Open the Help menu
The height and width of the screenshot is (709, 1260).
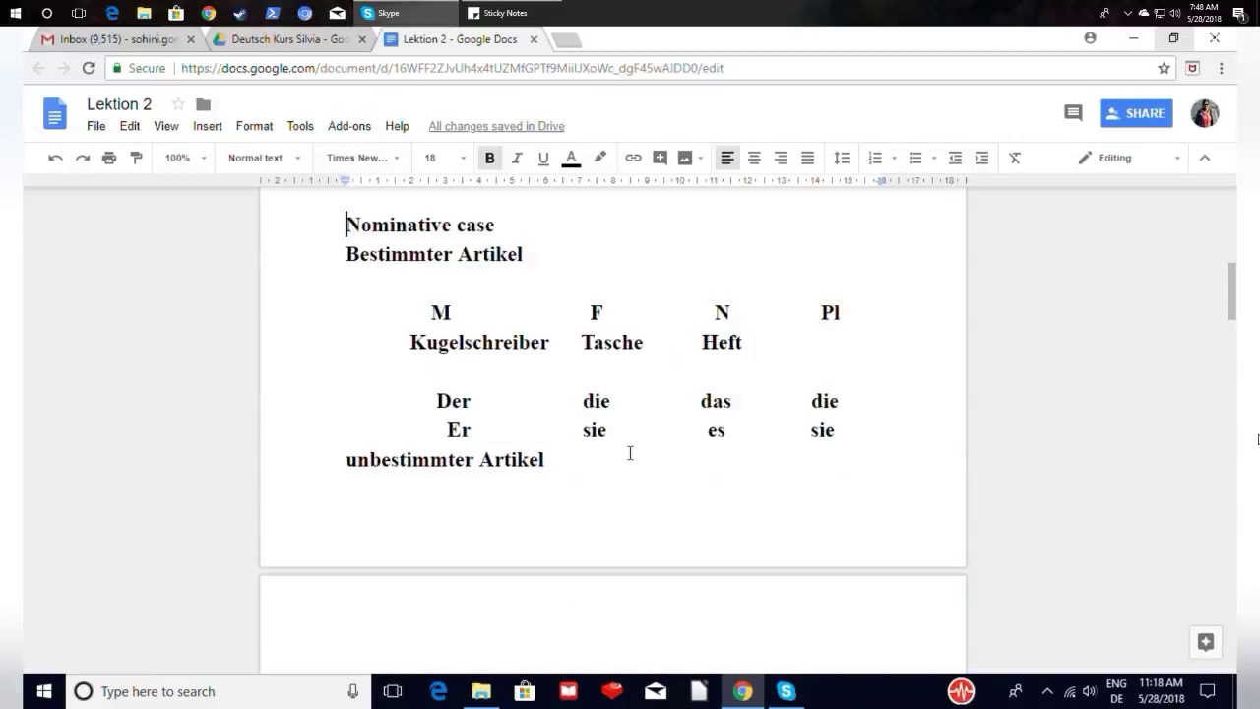click(x=397, y=126)
